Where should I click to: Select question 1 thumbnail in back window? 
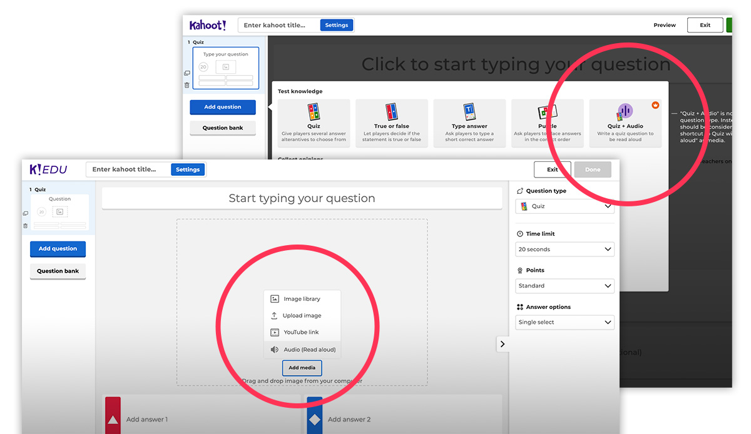(225, 68)
